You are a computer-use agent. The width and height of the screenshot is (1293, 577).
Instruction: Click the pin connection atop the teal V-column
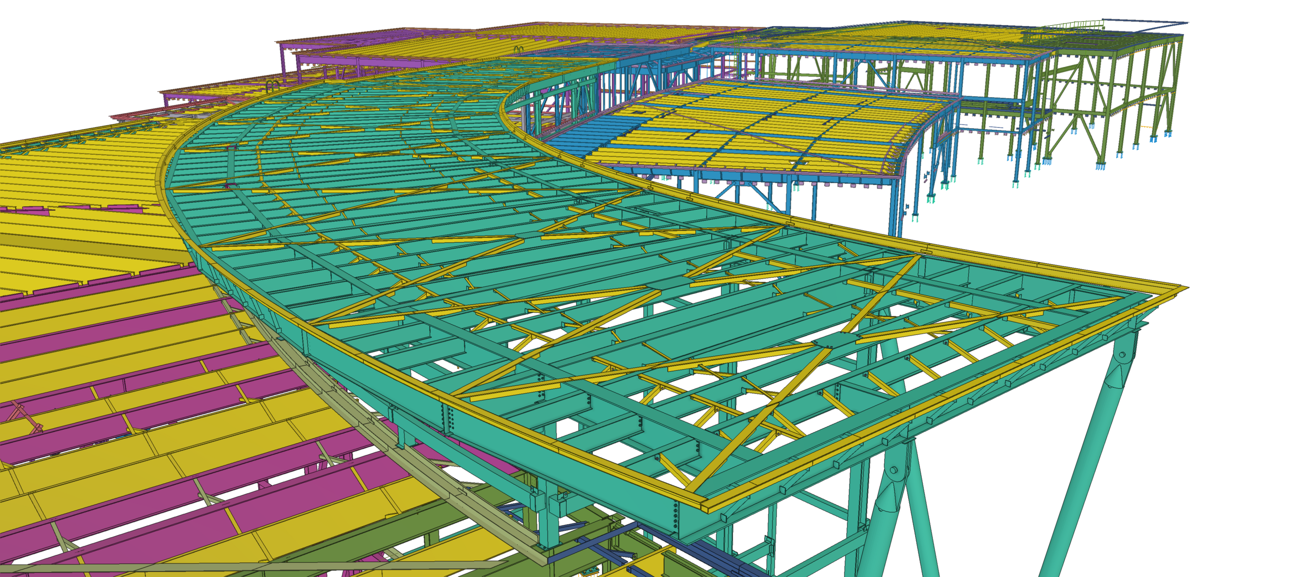pyautogui.click(x=1122, y=355)
